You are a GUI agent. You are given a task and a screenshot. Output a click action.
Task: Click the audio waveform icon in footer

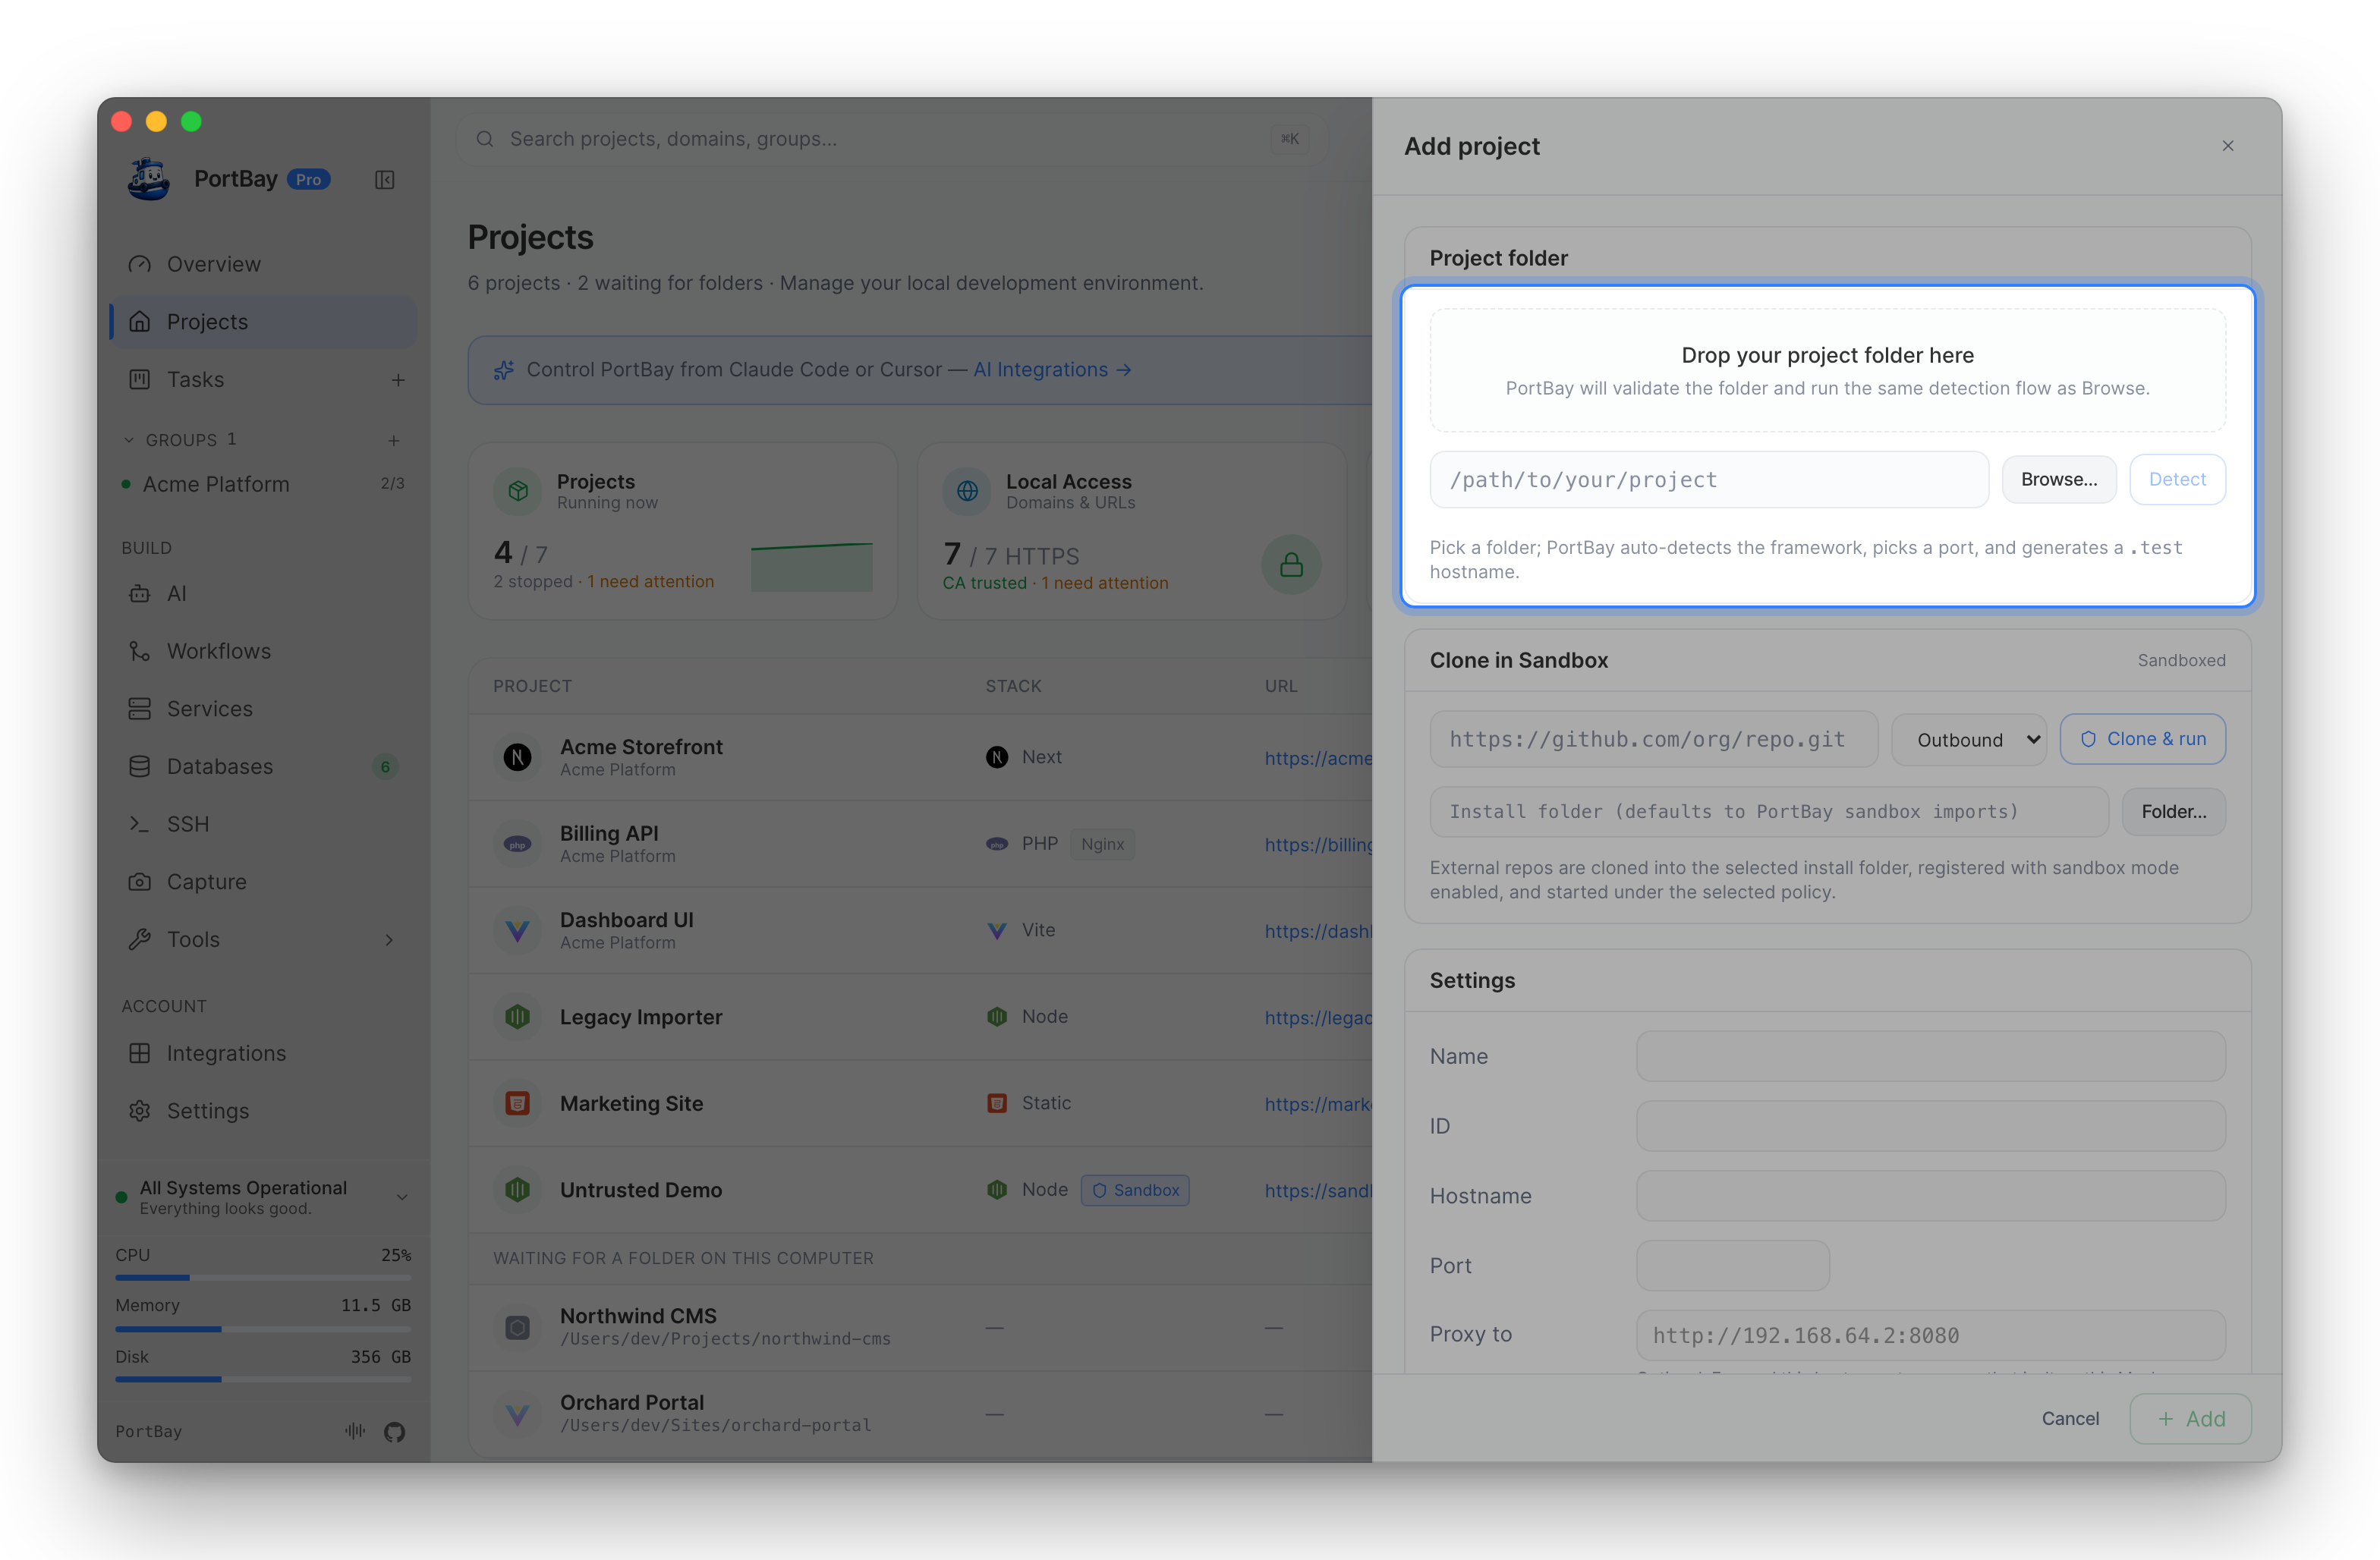click(x=355, y=1431)
